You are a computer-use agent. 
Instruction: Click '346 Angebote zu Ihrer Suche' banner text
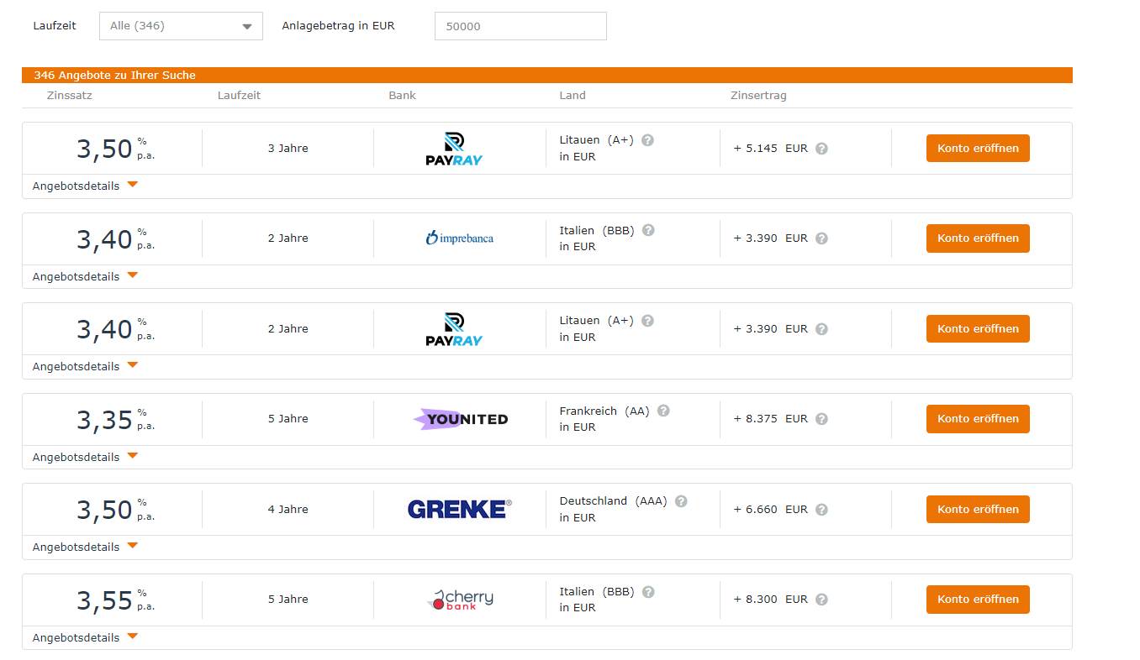point(114,76)
